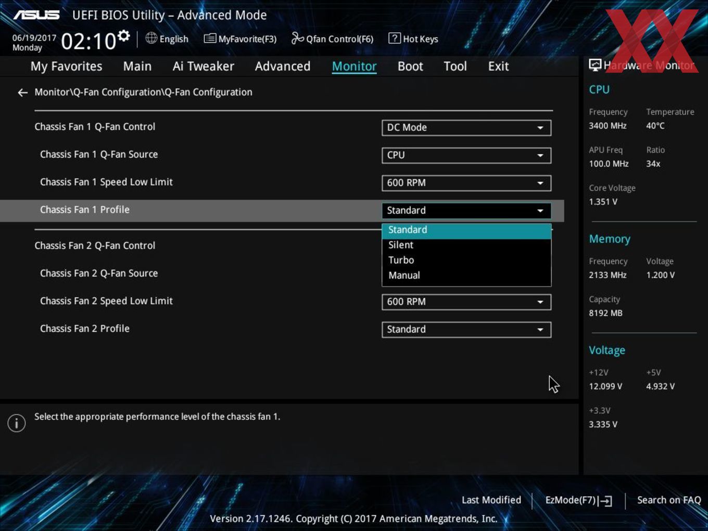This screenshot has height=531, width=708.
Task: Click the 06/19/2017 date display
Action: tap(34, 38)
